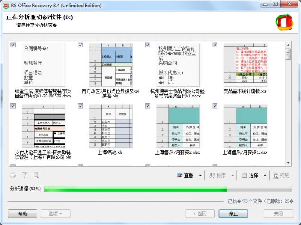Open the 选择 dropdown arrow

[x=265, y=175]
